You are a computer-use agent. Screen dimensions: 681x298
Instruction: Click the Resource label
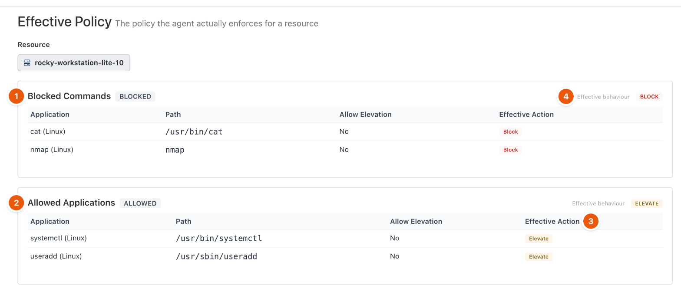click(x=34, y=45)
